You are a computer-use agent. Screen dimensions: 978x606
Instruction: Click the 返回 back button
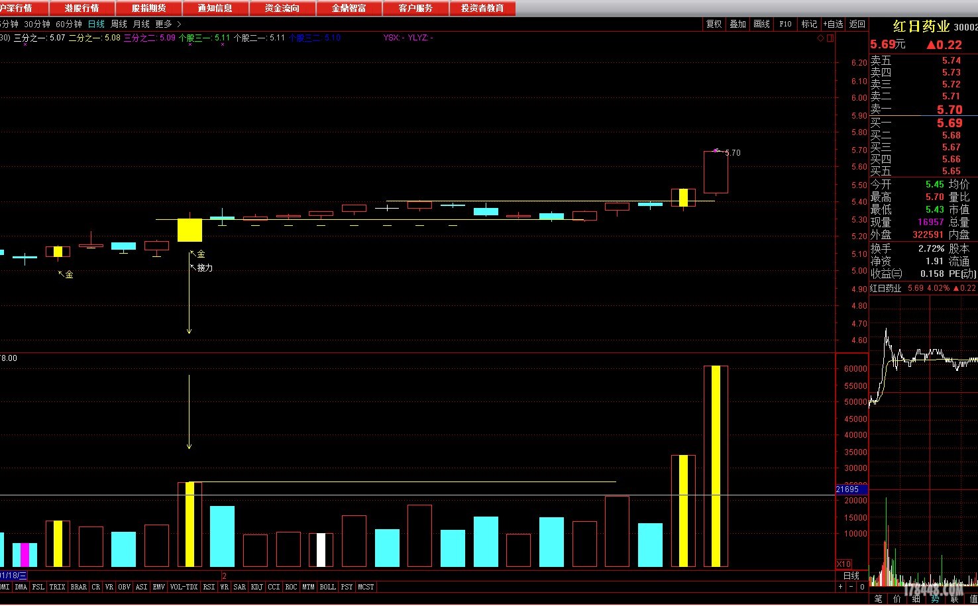857,24
